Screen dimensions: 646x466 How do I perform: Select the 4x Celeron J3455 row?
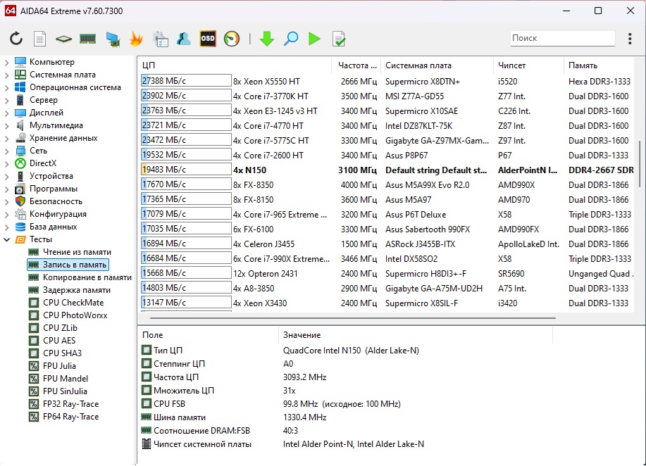tap(387, 244)
